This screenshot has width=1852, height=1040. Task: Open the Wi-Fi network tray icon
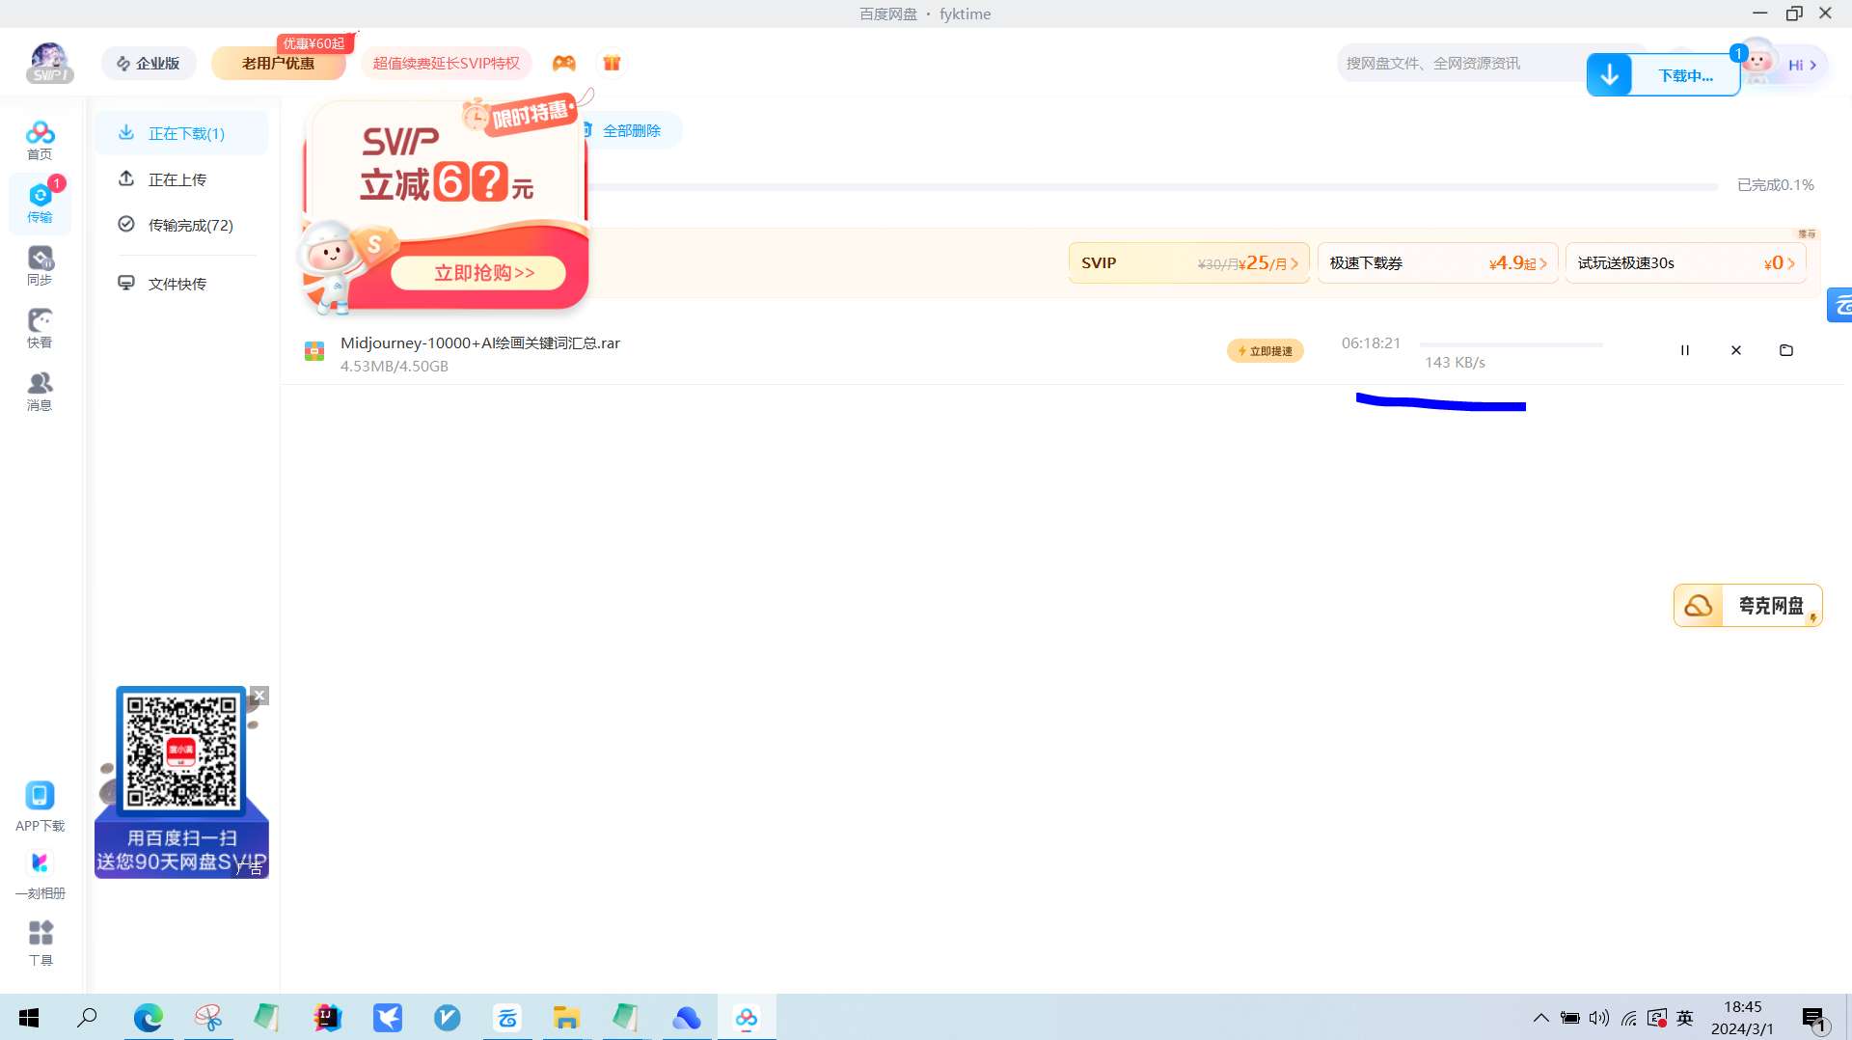coord(1629,1018)
